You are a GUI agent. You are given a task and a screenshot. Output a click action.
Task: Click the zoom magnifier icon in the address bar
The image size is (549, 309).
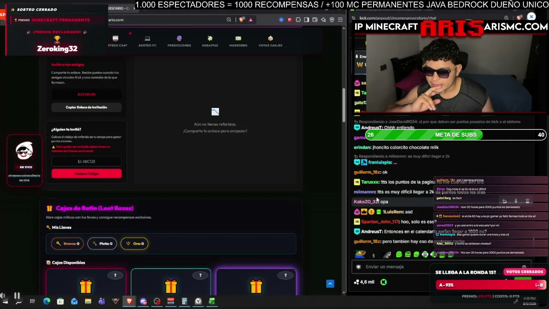(x=229, y=20)
